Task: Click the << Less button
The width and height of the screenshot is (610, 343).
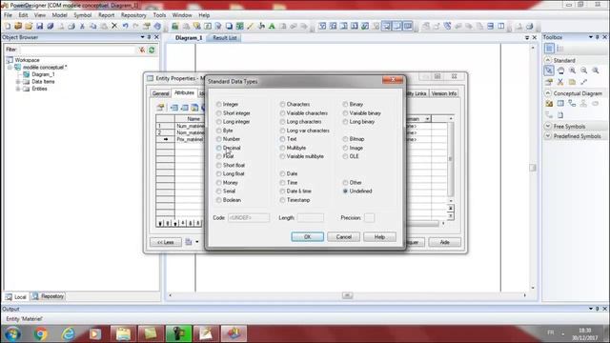Action: pos(165,242)
